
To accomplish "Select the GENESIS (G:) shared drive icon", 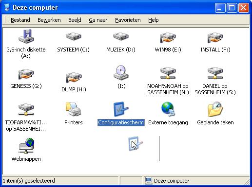I will [x=26, y=74].
